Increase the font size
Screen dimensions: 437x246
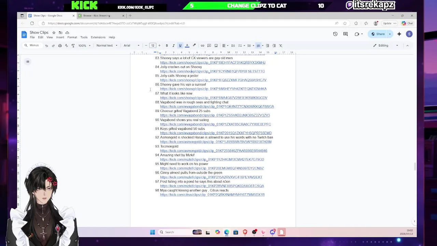[x=159, y=45]
